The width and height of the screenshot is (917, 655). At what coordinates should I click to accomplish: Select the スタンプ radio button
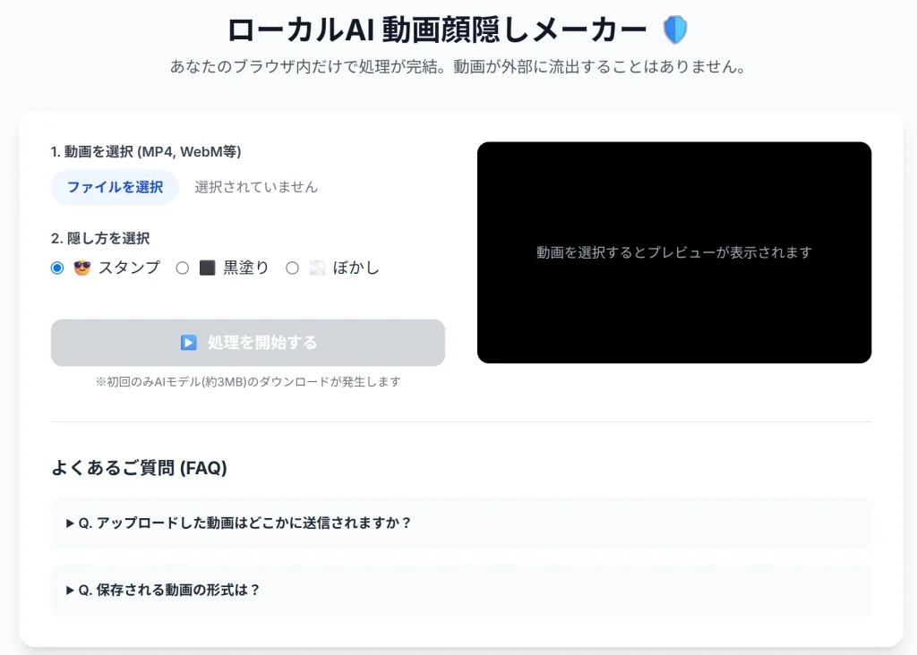pos(57,268)
